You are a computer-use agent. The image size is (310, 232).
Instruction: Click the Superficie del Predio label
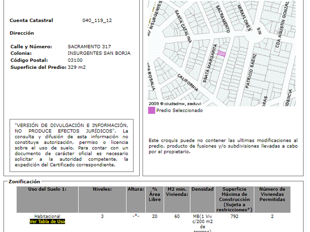tap(38, 67)
